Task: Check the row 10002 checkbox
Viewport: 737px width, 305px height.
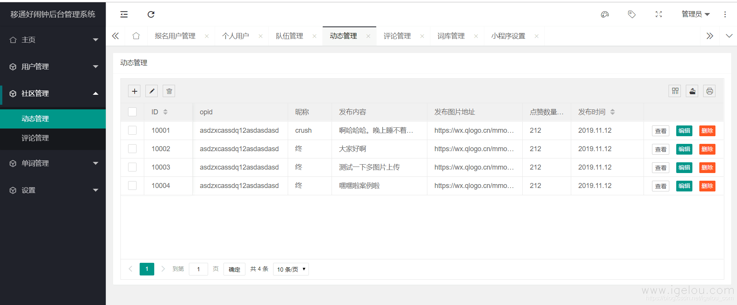Action: (132, 148)
